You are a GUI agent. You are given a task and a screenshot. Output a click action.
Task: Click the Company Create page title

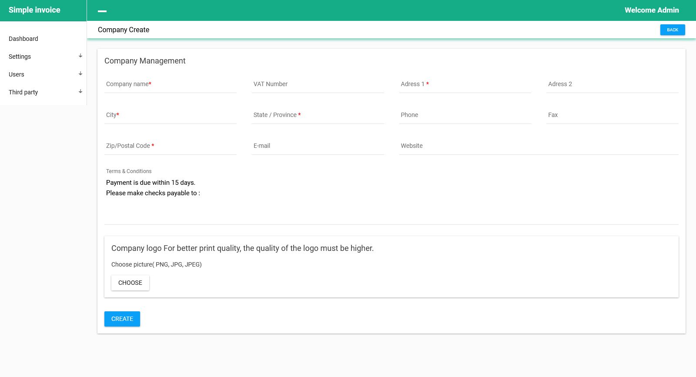(x=124, y=30)
